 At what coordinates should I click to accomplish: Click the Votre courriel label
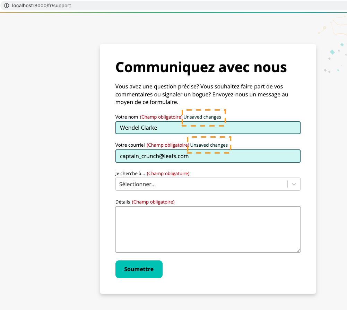click(130, 145)
